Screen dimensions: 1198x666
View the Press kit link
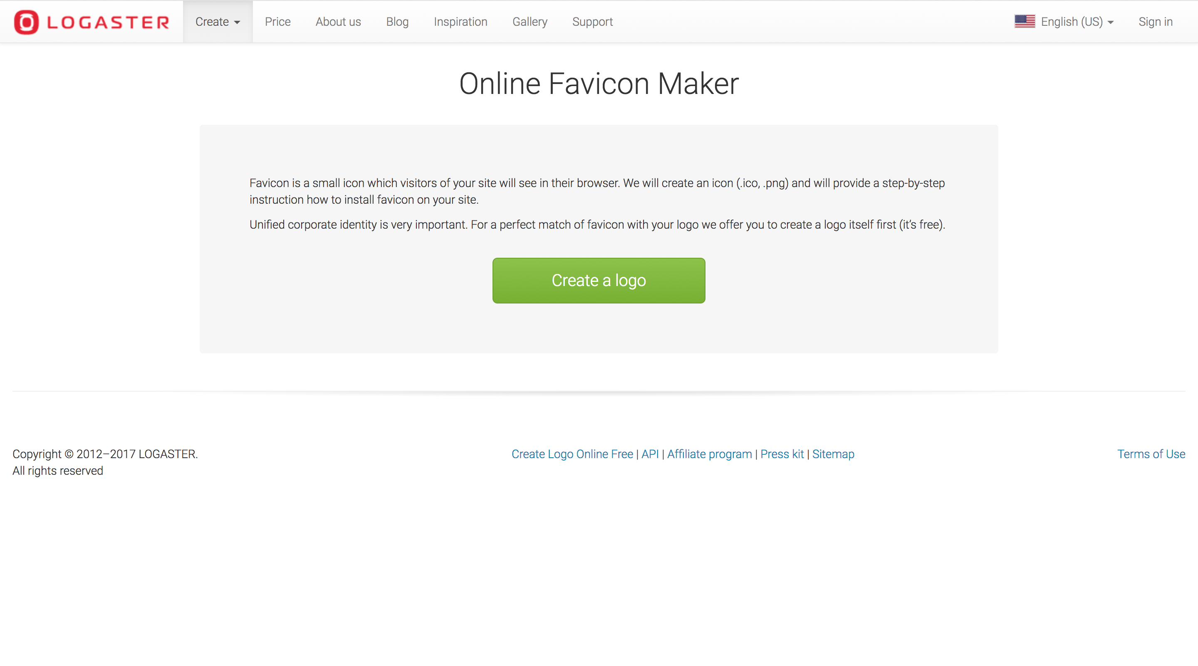[782, 454]
